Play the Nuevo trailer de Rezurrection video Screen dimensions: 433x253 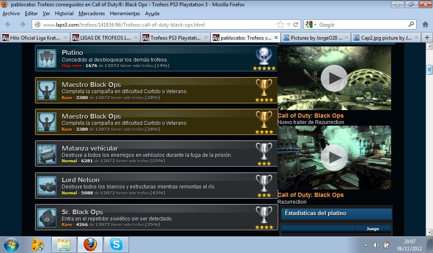334,78
